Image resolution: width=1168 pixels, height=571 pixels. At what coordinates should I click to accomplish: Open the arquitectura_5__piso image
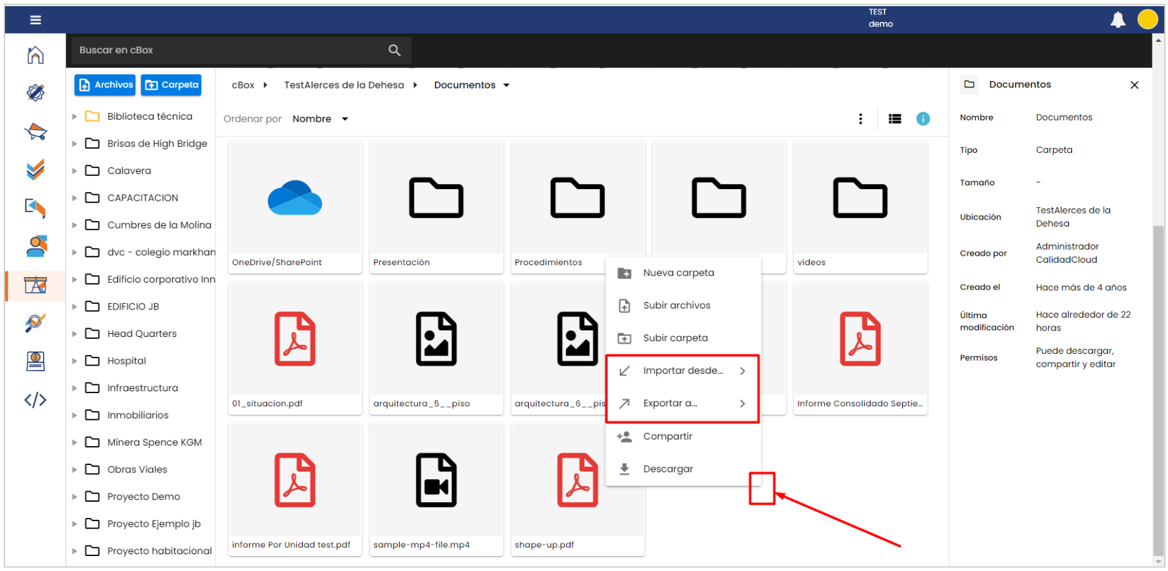pos(436,348)
